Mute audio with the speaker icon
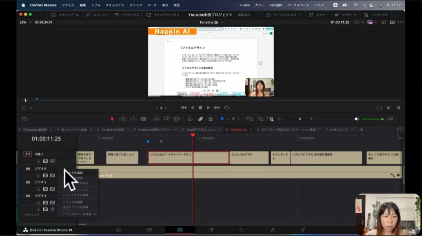Viewport: 422px width, 236px height. (x=356, y=119)
